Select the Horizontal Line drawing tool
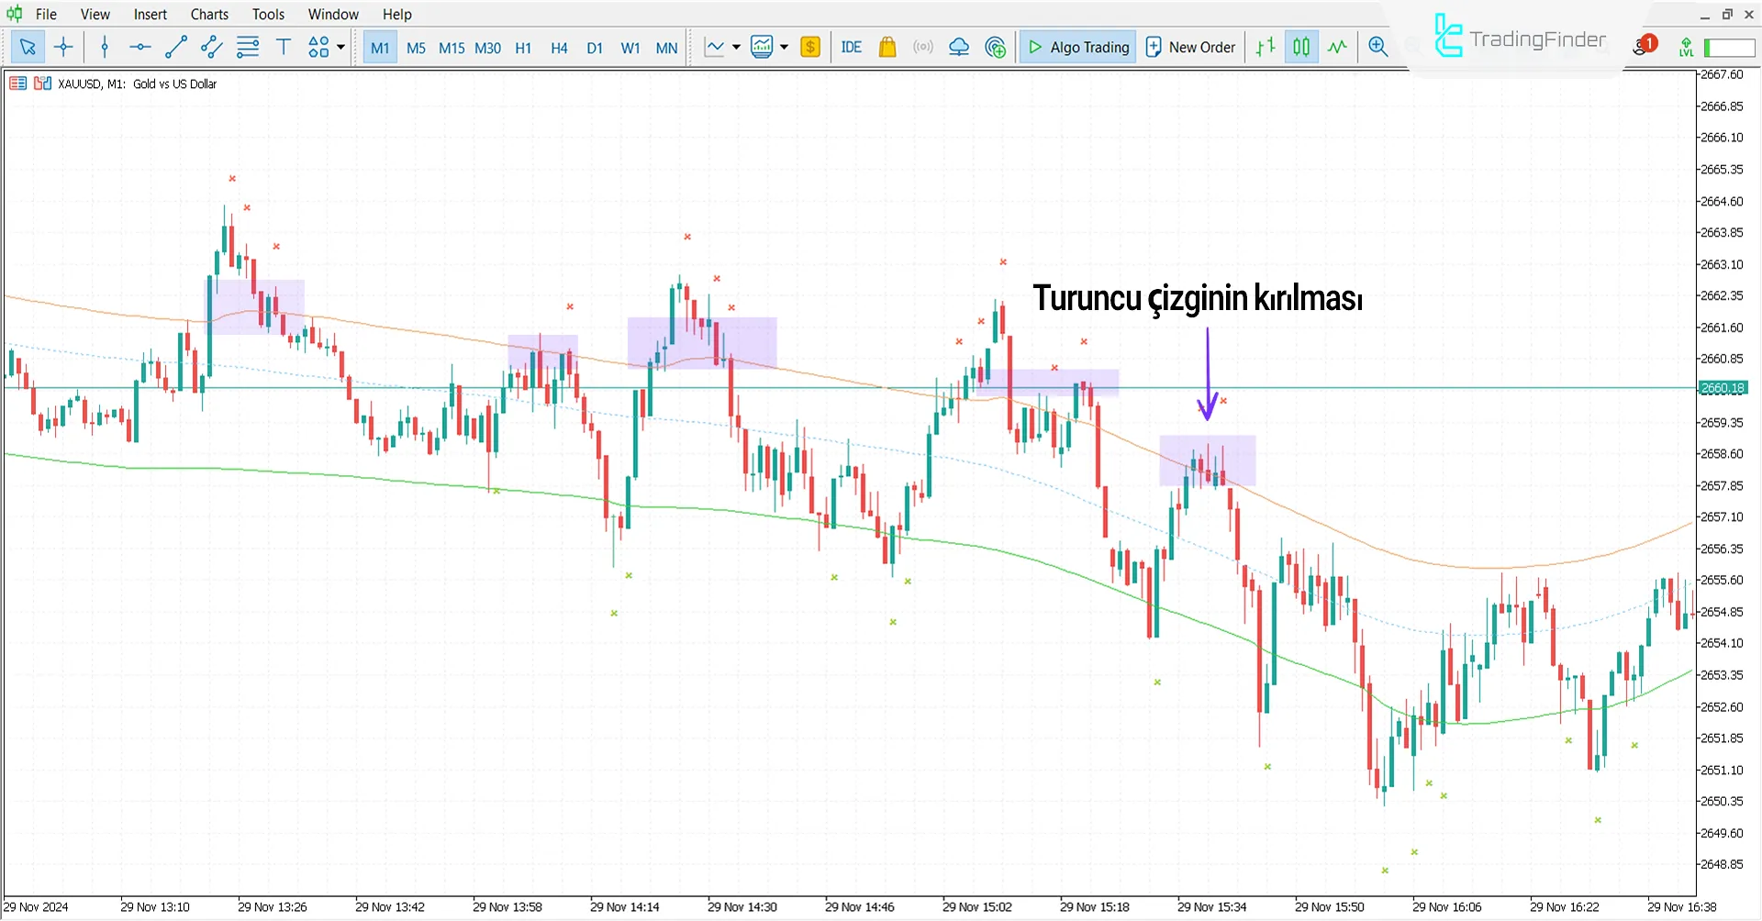Image resolution: width=1762 pixels, height=921 pixels. (x=139, y=47)
